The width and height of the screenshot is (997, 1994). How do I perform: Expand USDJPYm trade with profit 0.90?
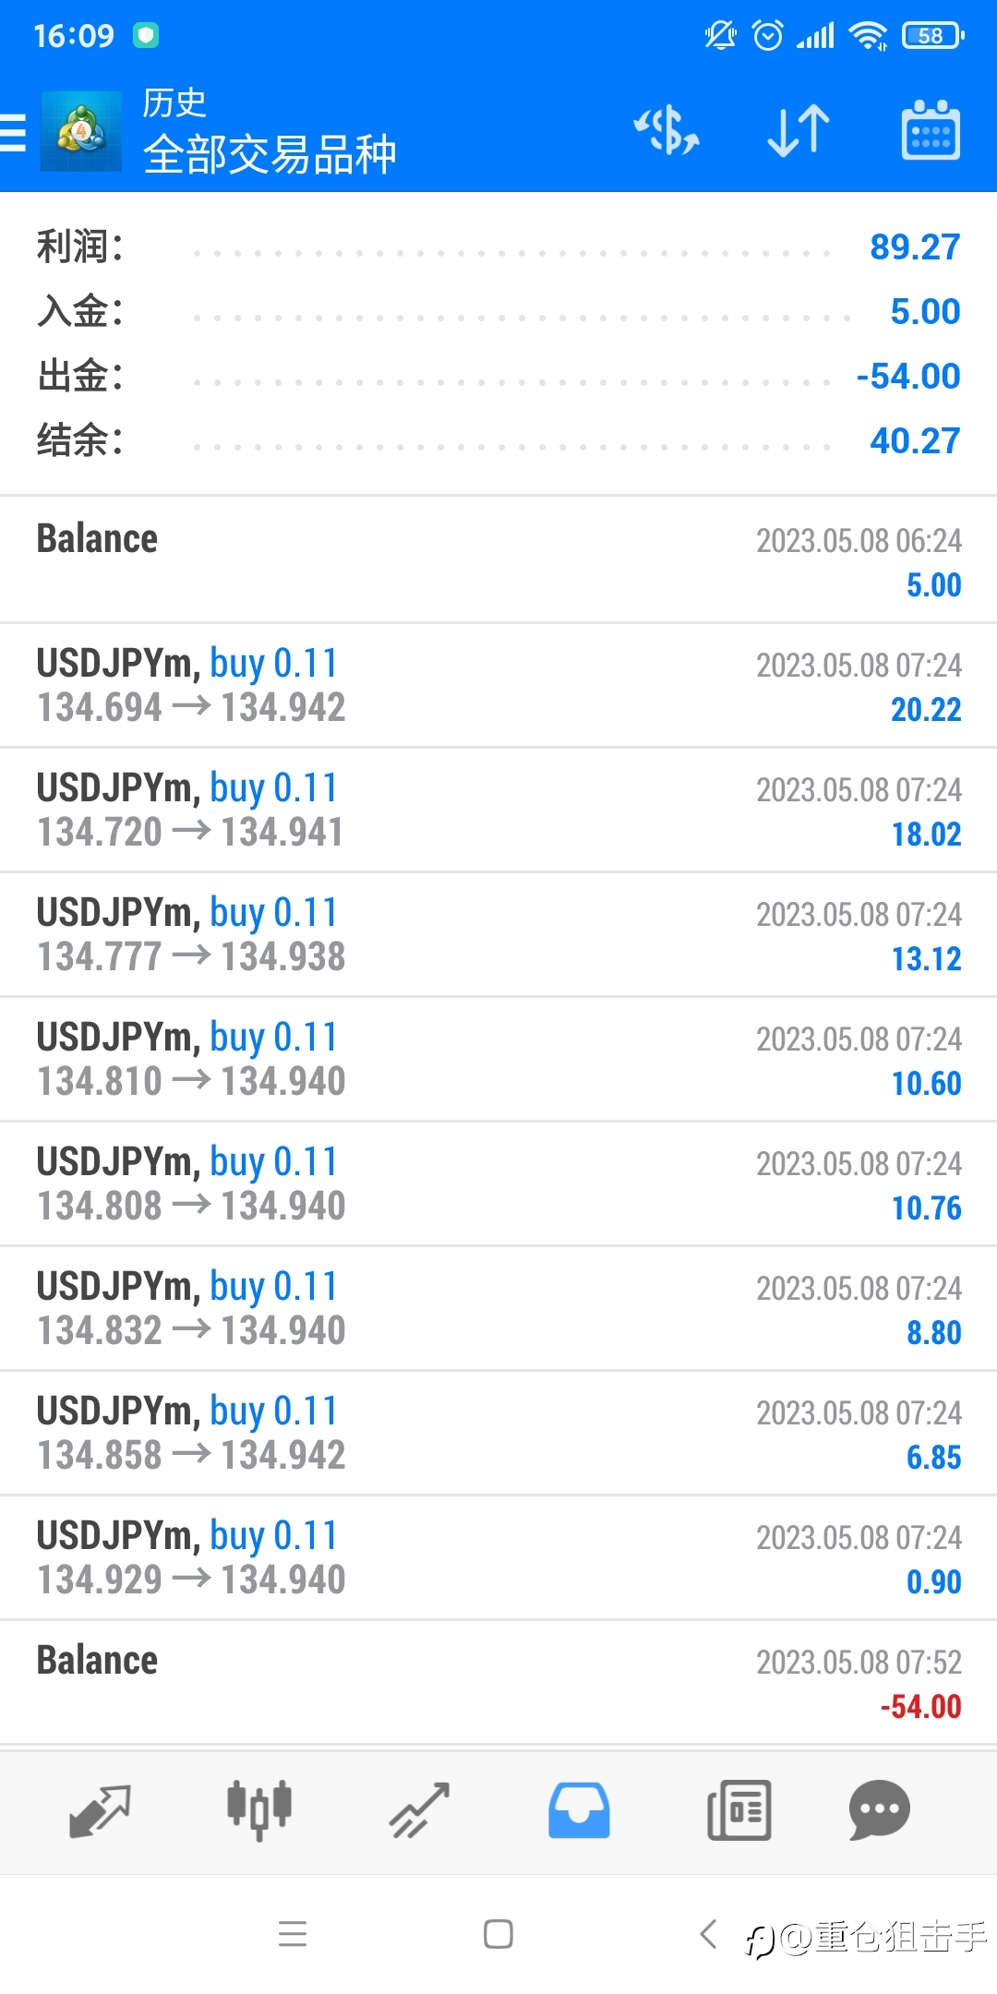point(498,1558)
